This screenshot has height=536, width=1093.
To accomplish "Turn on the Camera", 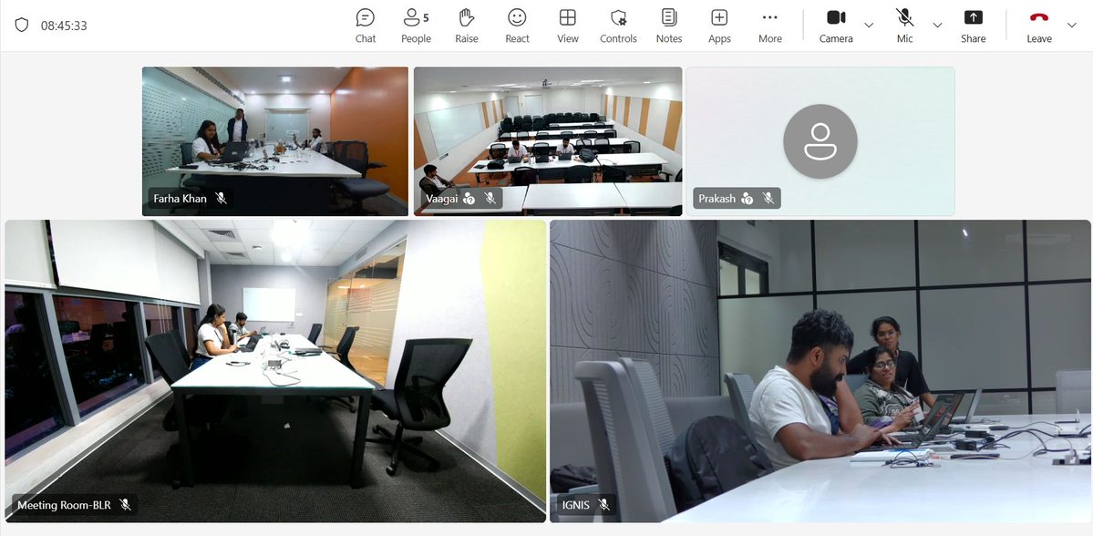I will pyautogui.click(x=835, y=25).
